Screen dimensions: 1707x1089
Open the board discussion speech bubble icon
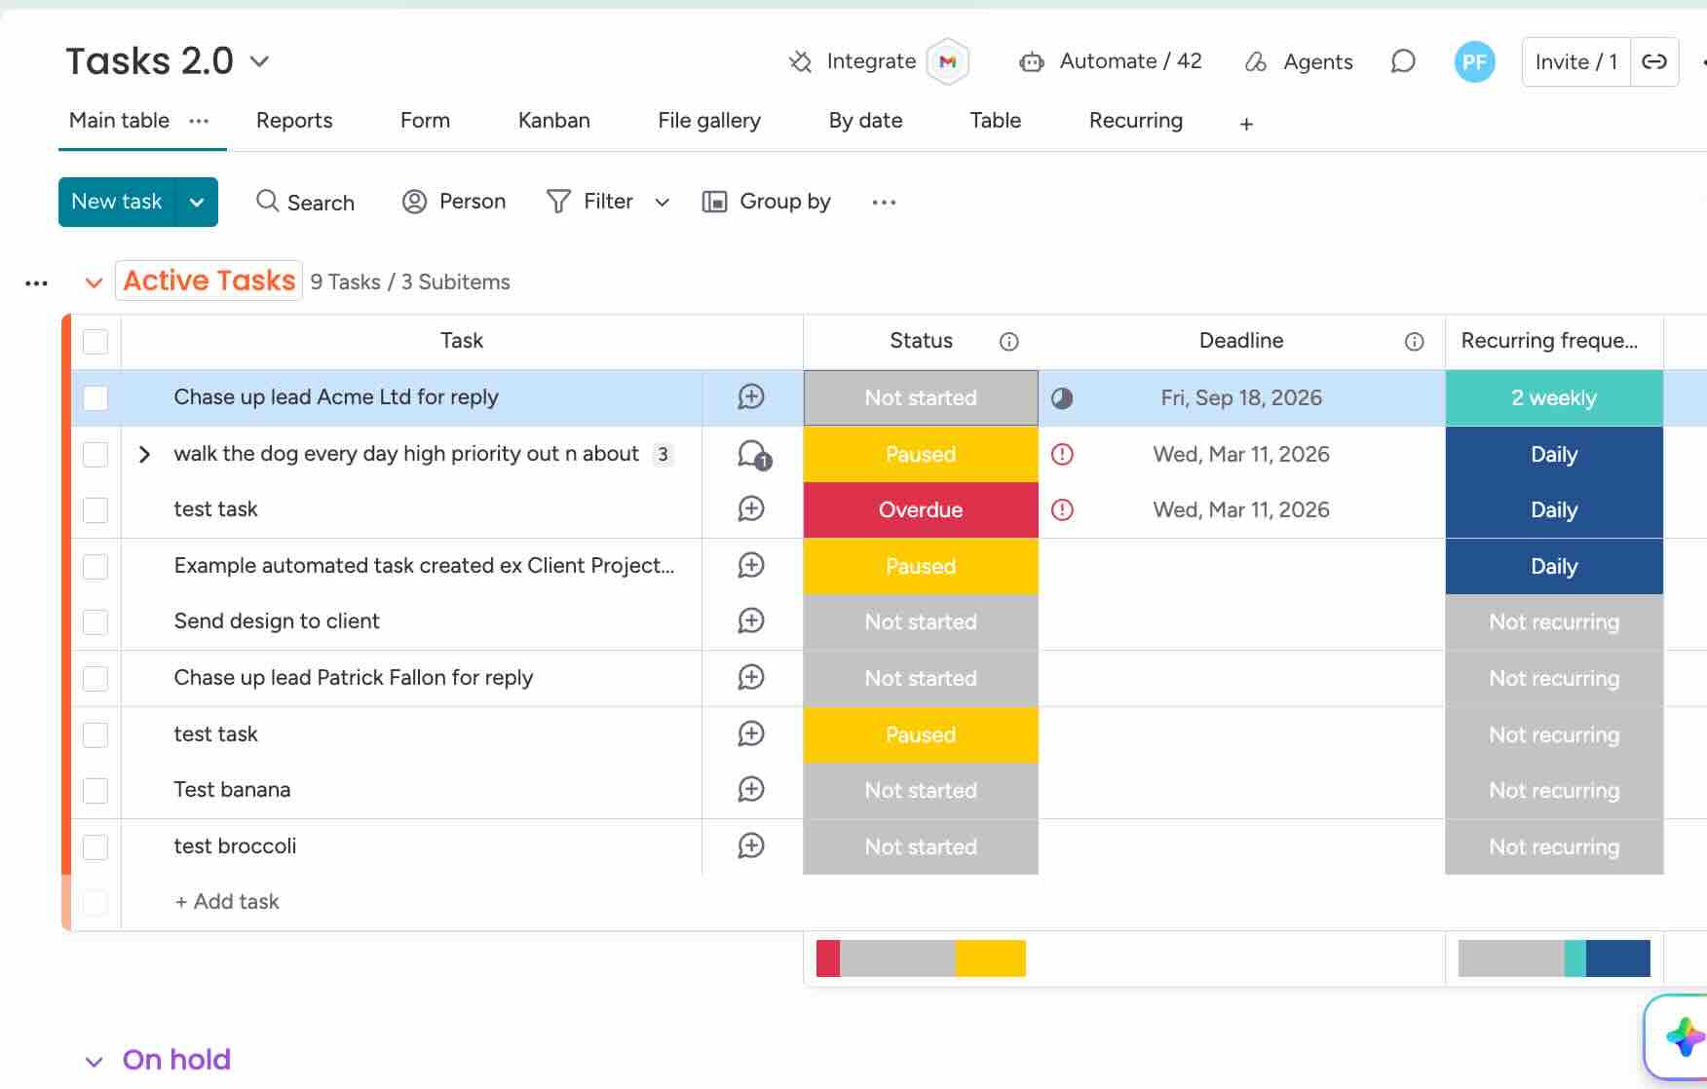pos(1402,61)
